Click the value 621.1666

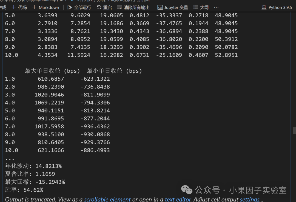click(x=51, y=150)
